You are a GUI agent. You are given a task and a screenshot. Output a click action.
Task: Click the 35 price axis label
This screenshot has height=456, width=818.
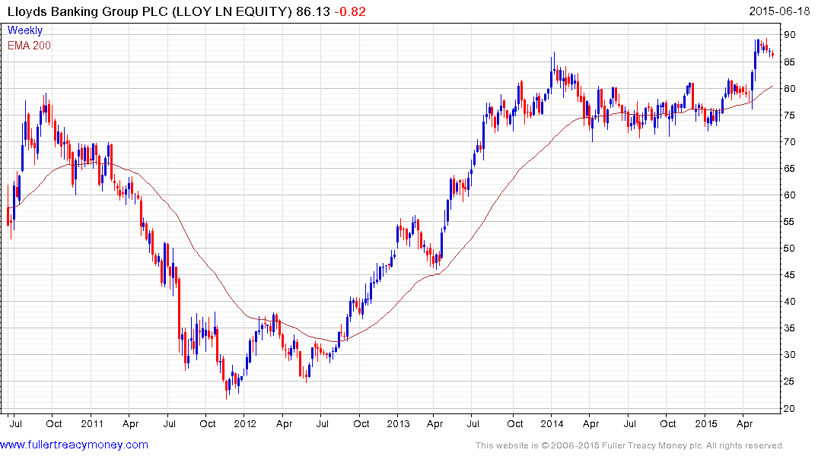[789, 328]
